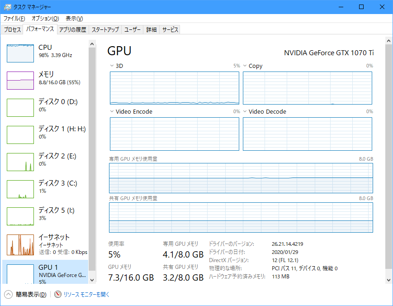Click the 4.1/8.0 GB dedicated memory value

[x=183, y=254]
